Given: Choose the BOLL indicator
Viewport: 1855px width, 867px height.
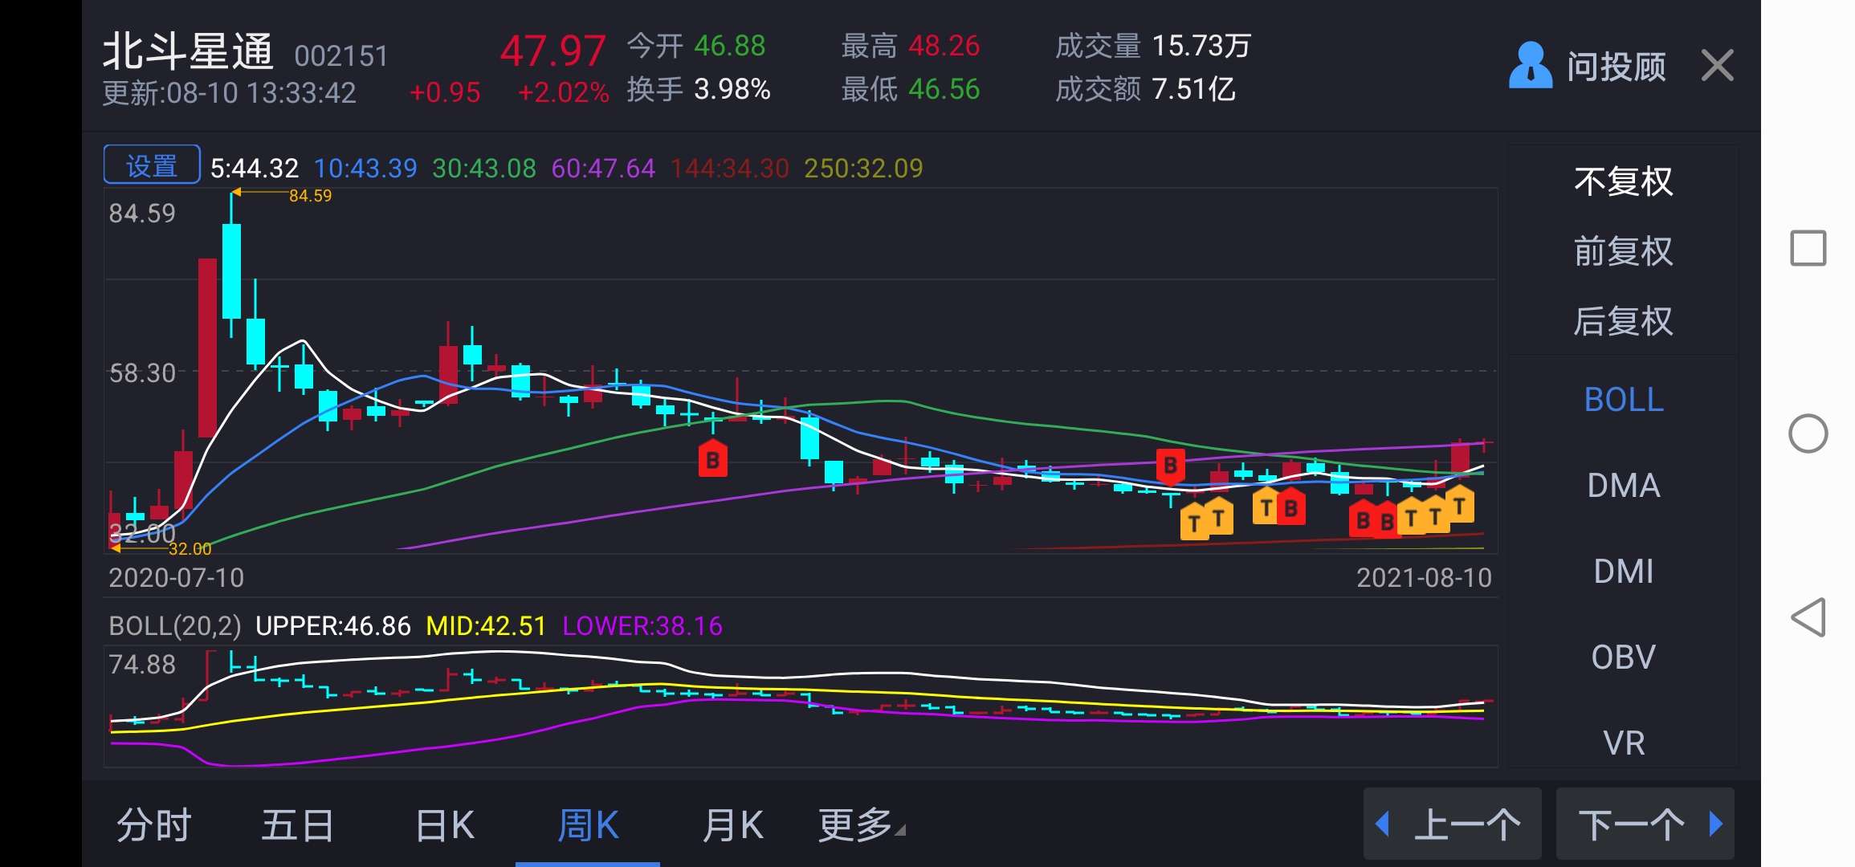Looking at the screenshot, I should [x=1624, y=400].
